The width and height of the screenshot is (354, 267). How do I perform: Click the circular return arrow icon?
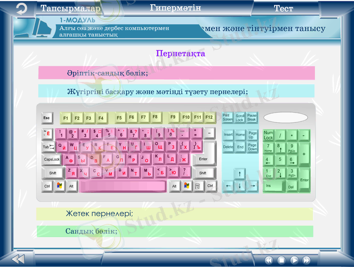click(21, 9)
